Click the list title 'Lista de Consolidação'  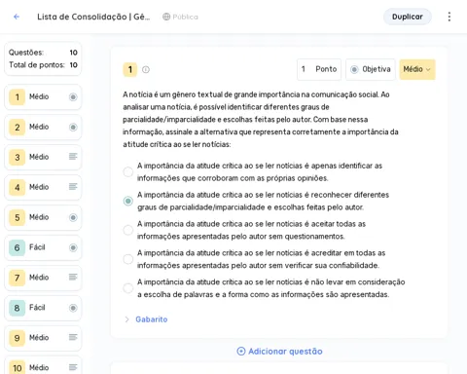tap(93, 17)
